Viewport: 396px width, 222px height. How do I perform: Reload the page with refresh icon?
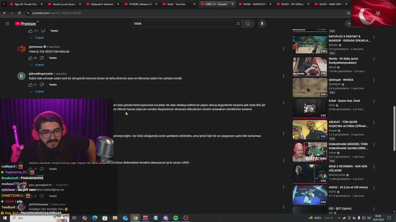tap(19, 13)
